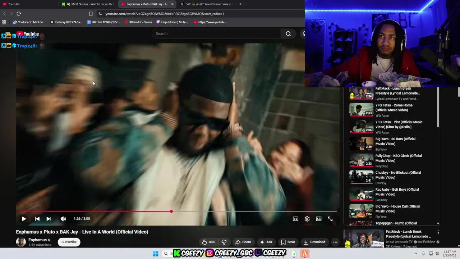Open Unpublished, Mute bookmark
Screen dimensions: 460x259
pyautogui.click(x=172, y=22)
